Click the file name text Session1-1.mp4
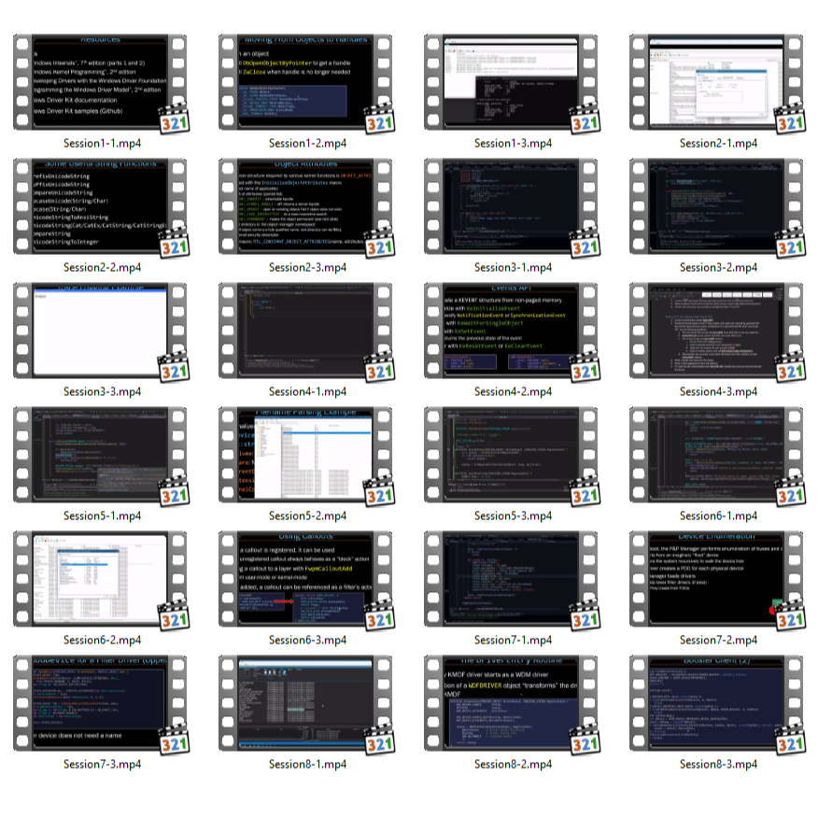Screen dimensions: 818x818 click(103, 144)
